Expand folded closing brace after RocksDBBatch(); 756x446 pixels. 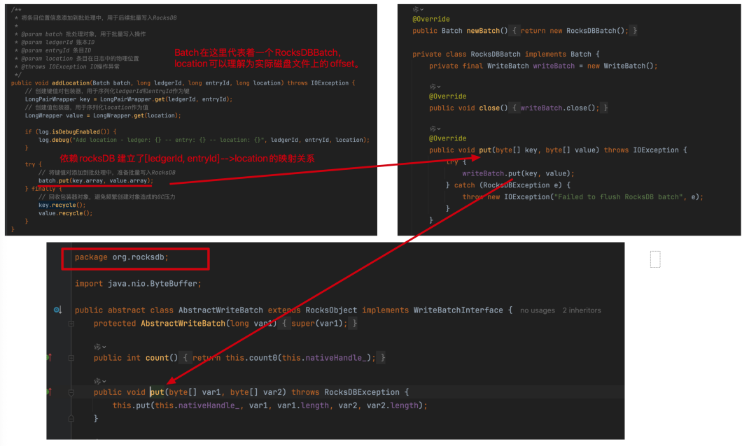pyautogui.click(x=634, y=31)
